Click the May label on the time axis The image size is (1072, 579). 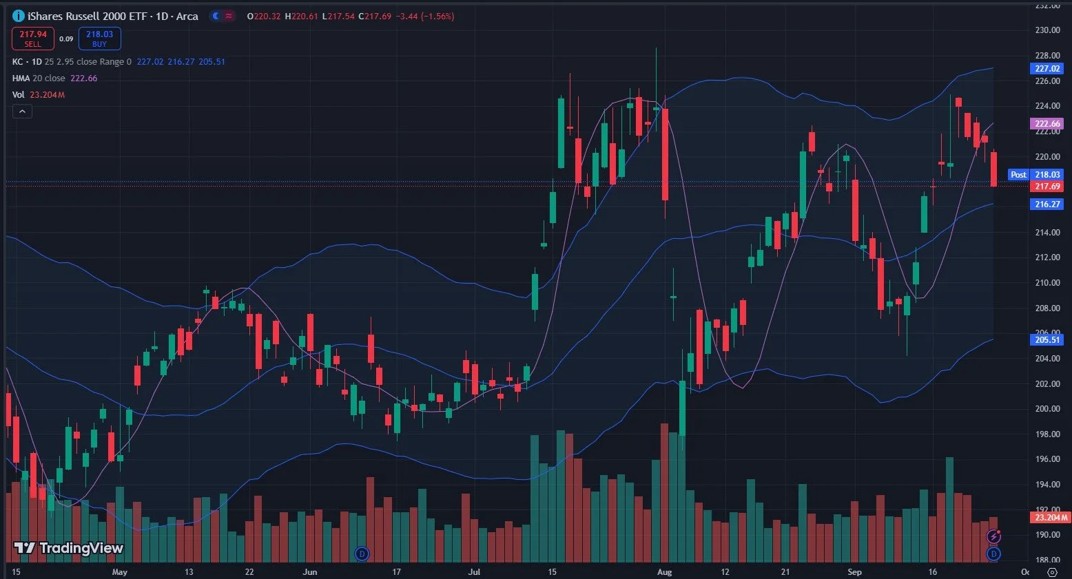coord(119,572)
